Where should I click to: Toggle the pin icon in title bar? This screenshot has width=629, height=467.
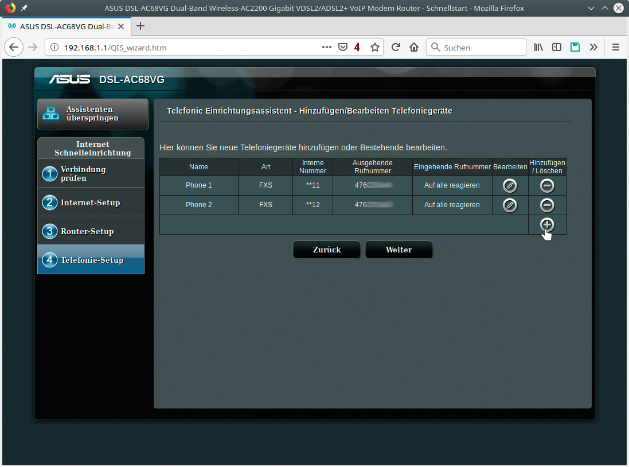coord(24,7)
